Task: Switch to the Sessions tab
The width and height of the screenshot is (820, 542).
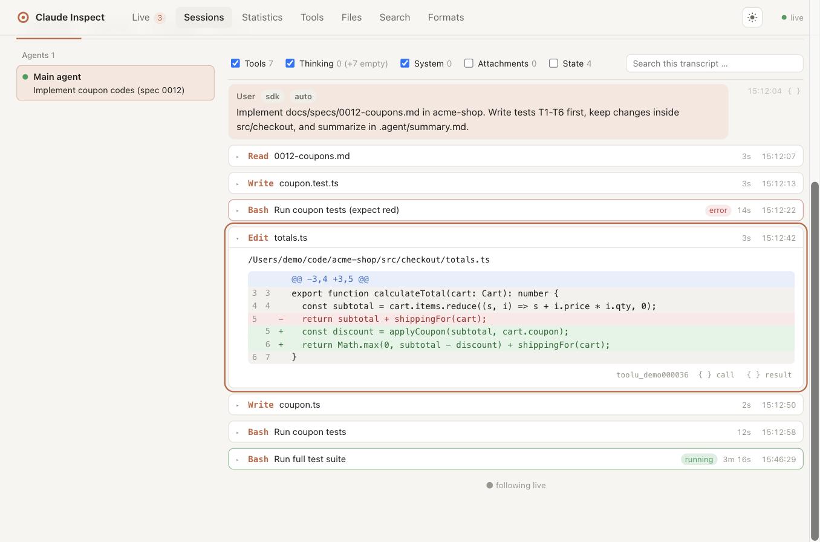Action: [204, 18]
